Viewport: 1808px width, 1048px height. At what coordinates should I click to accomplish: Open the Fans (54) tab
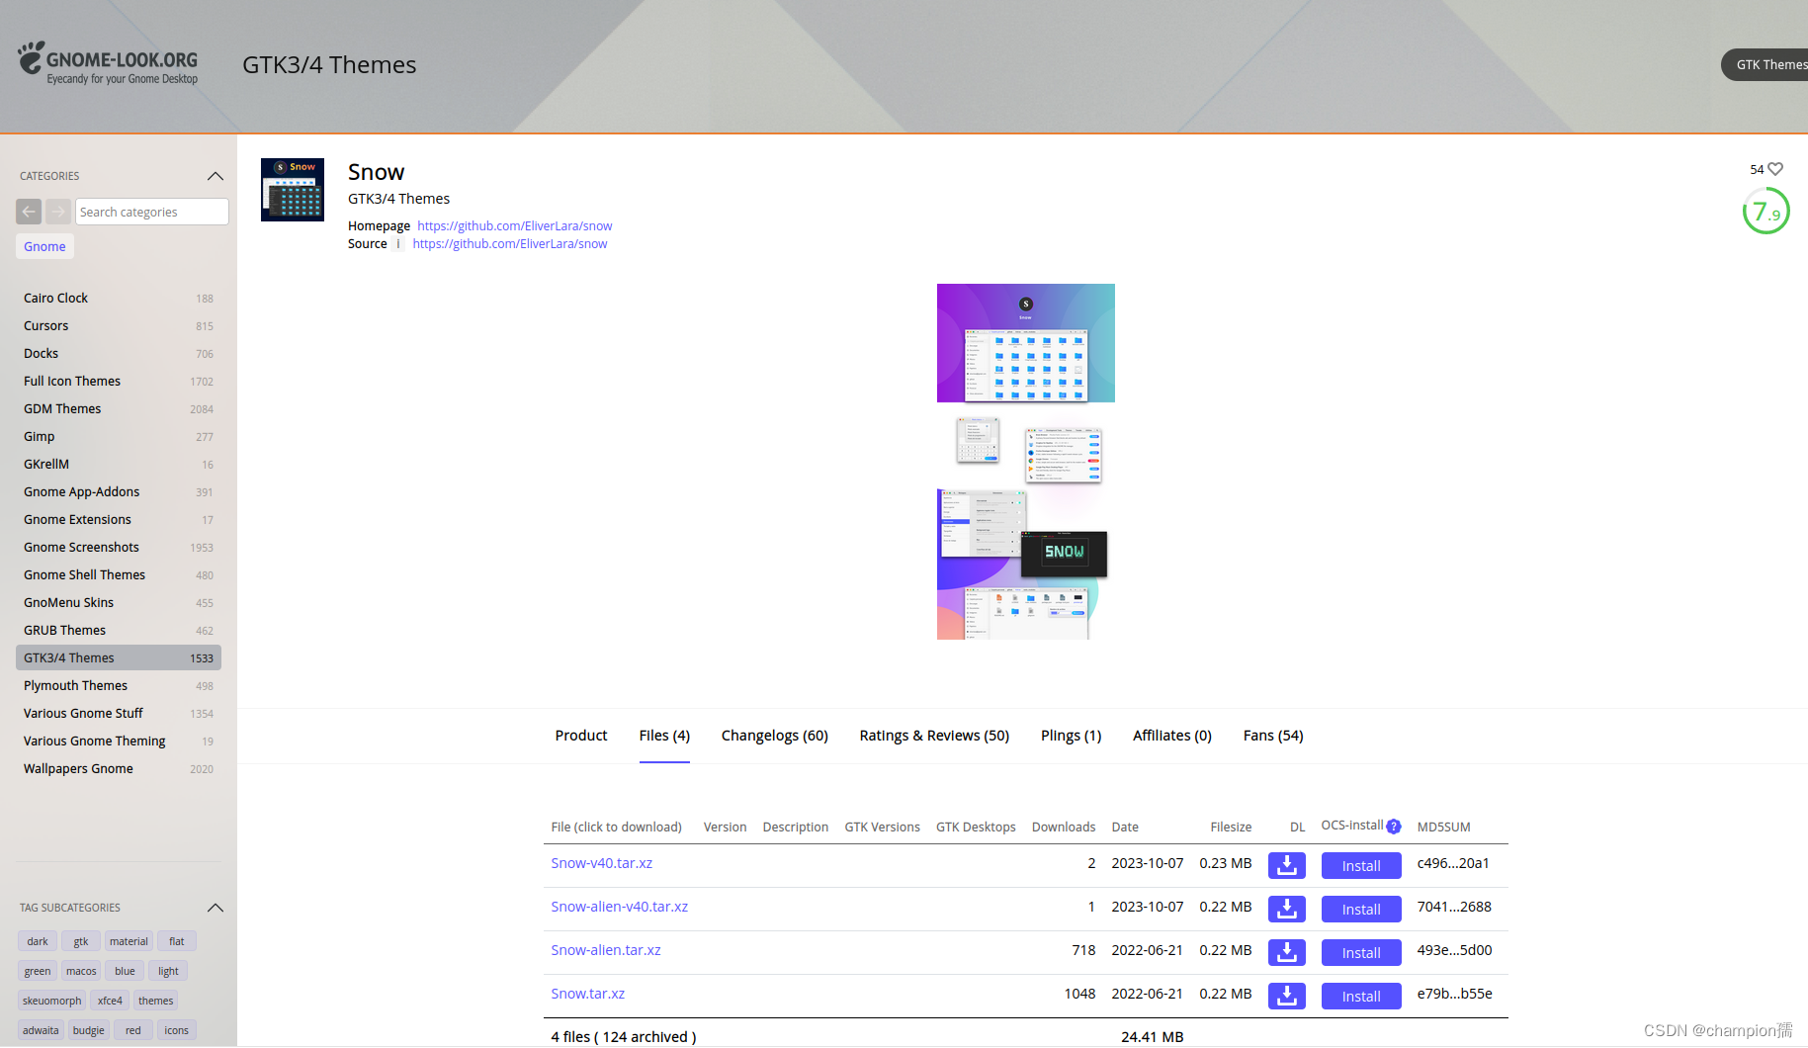(1273, 736)
